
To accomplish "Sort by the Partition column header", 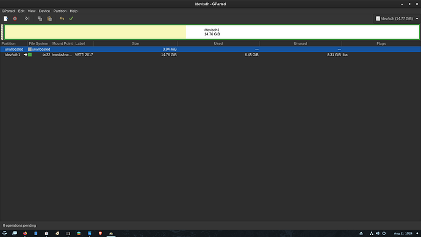I will (13, 43).
